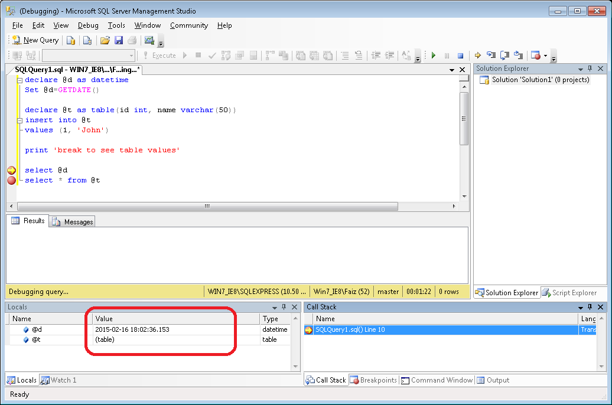Switch to the Results tab
The image size is (612, 405).
[28, 221]
